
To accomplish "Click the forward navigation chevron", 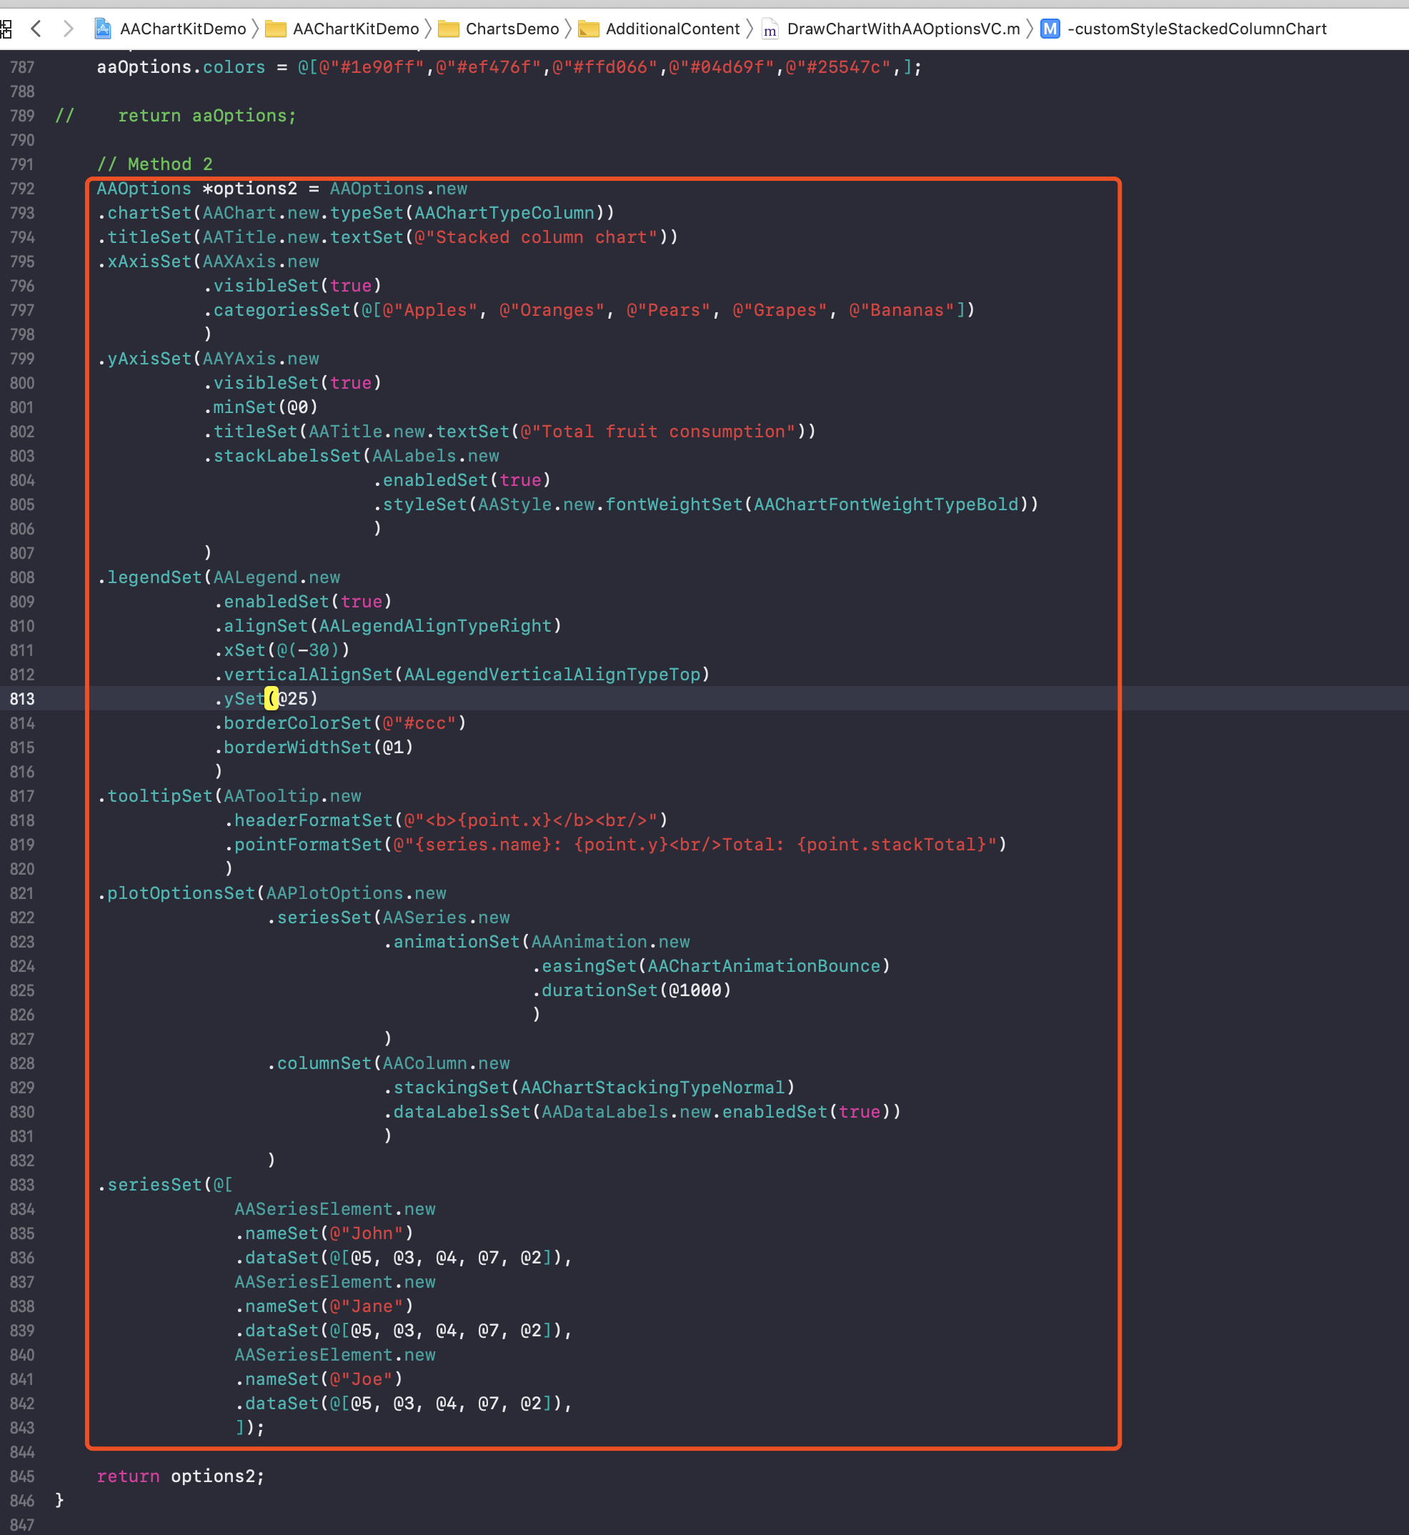I will click(x=69, y=29).
